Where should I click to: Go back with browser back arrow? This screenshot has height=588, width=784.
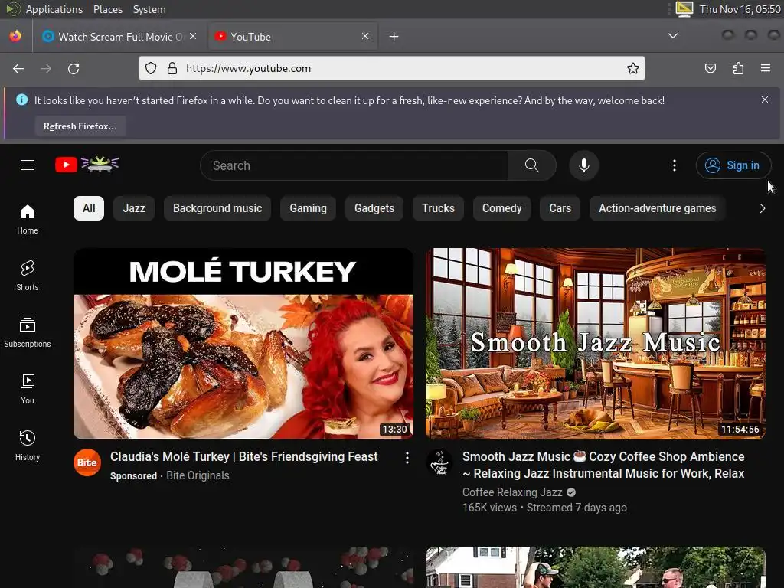(18, 68)
